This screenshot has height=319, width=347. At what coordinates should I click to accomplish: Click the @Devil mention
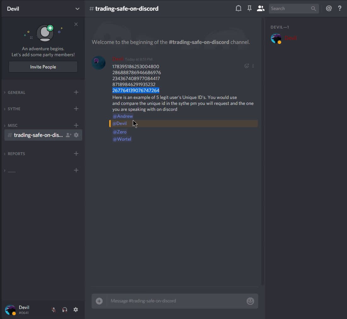(x=120, y=123)
